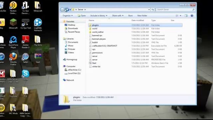213x120 pixels.
Task: Click the Server segment in address bar
Action: coord(81,10)
